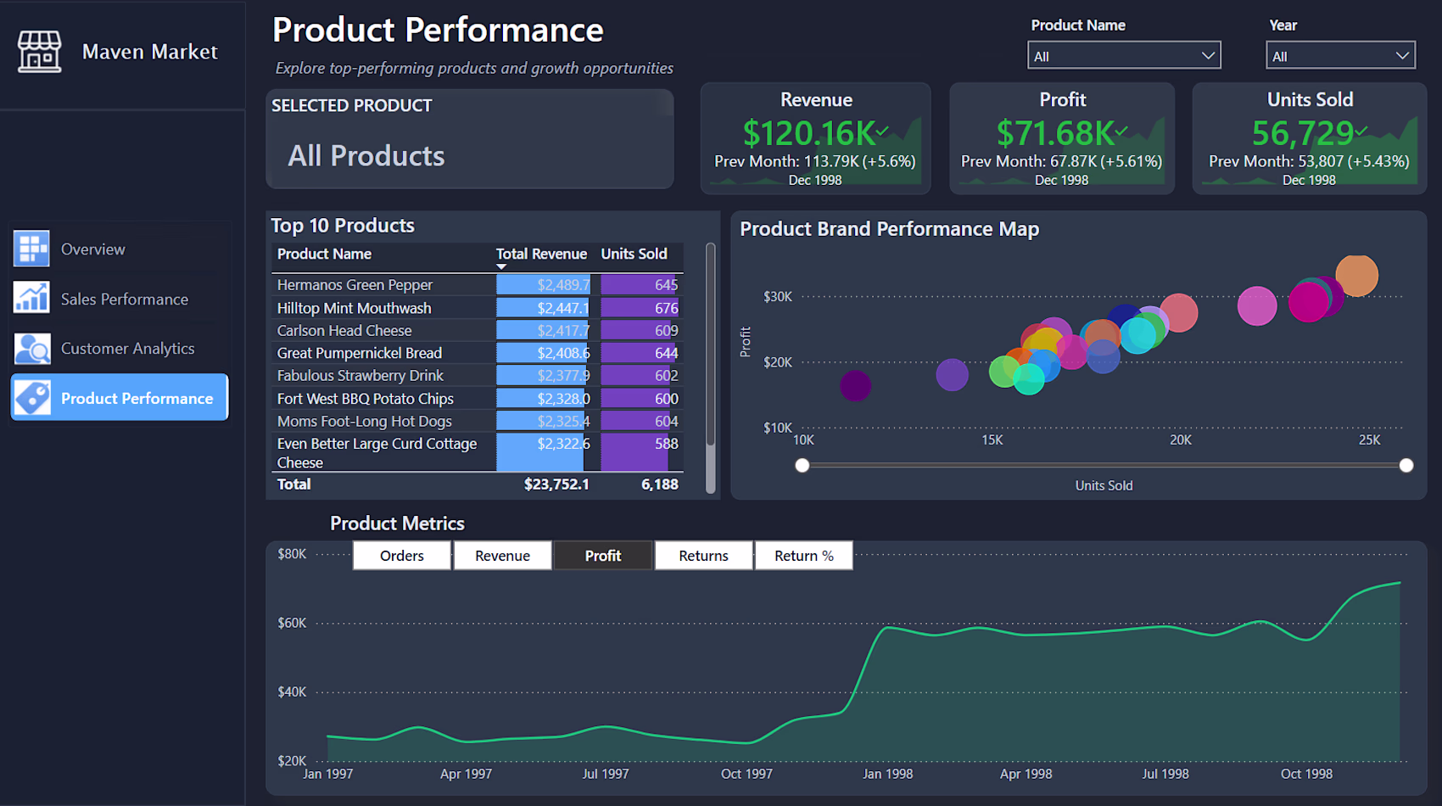Image resolution: width=1442 pixels, height=806 pixels.
Task: Select the Hilltop Mint Mouthwash row
Action: coord(478,308)
